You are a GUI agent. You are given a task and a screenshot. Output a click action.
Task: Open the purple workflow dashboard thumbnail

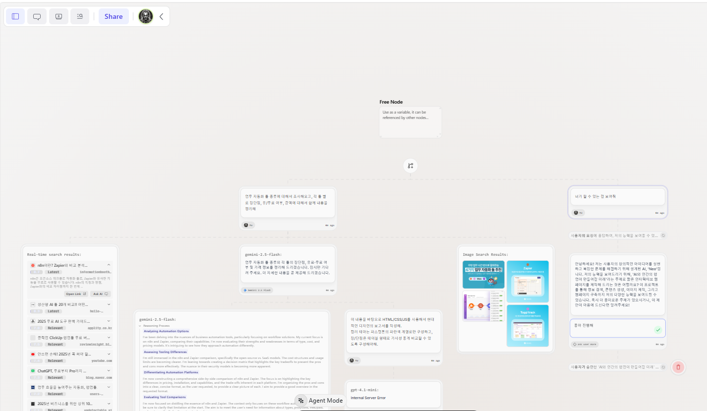pyautogui.click(x=483, y=306)
